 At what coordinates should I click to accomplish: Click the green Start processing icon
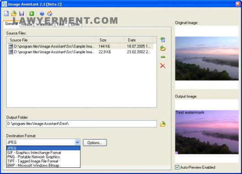32,13
